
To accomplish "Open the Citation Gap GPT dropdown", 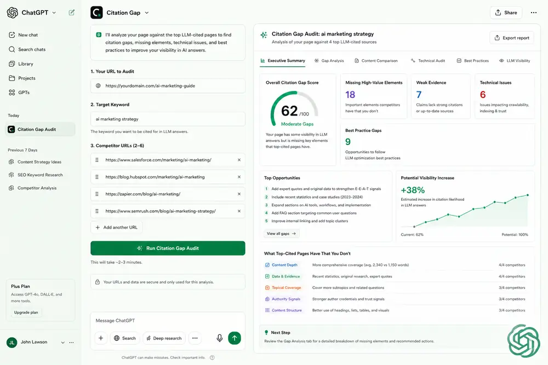I will tap(147, 13).
